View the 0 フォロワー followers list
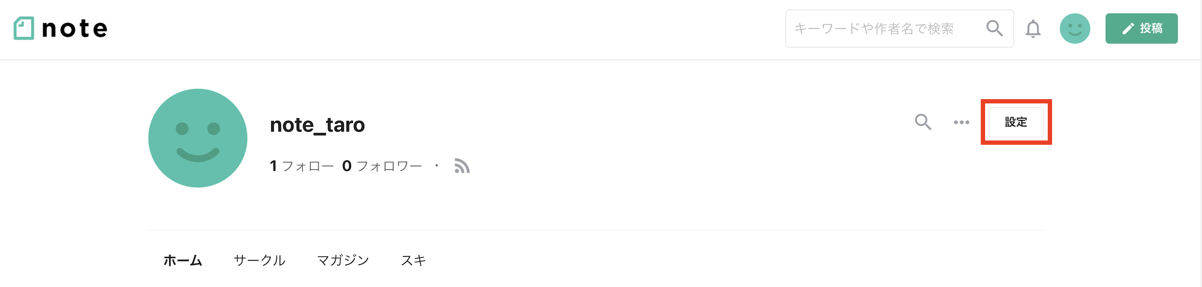The height and width of the screenshot is (287, 1202). tap(382, 166)
